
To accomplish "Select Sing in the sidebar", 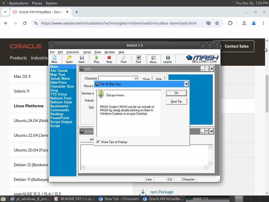I will [54, 90].
